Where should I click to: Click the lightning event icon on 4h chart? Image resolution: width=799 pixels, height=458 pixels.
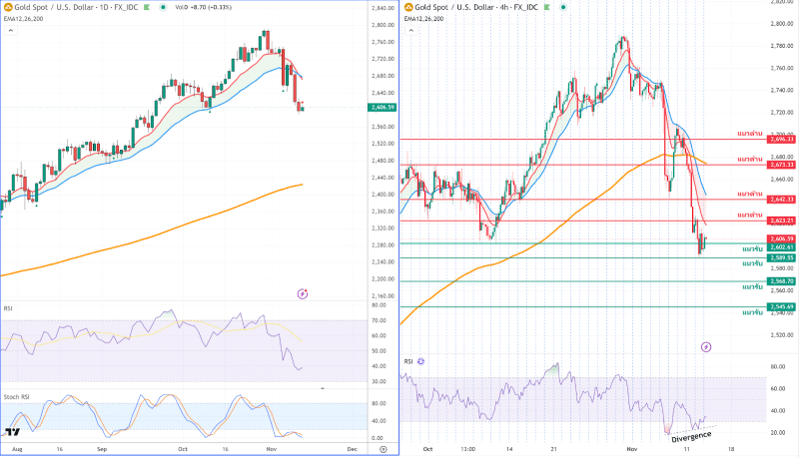pyautogui.click(x=706, y=347)
